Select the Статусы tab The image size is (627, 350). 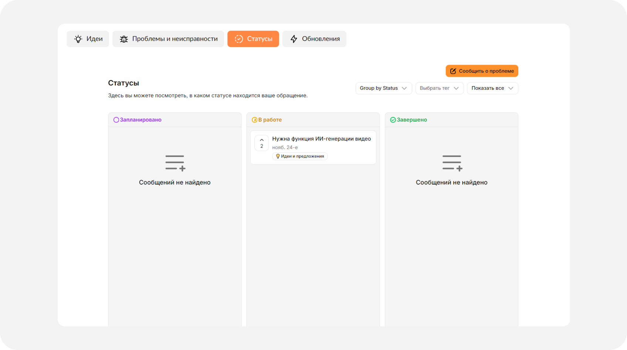point(253,39)
